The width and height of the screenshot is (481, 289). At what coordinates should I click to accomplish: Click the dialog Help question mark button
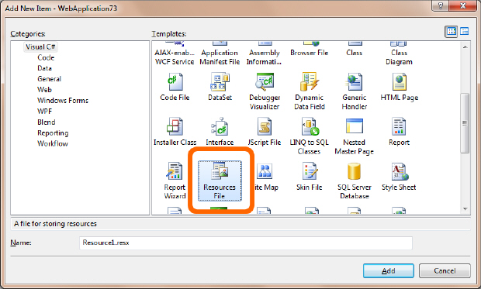(440, 6)
